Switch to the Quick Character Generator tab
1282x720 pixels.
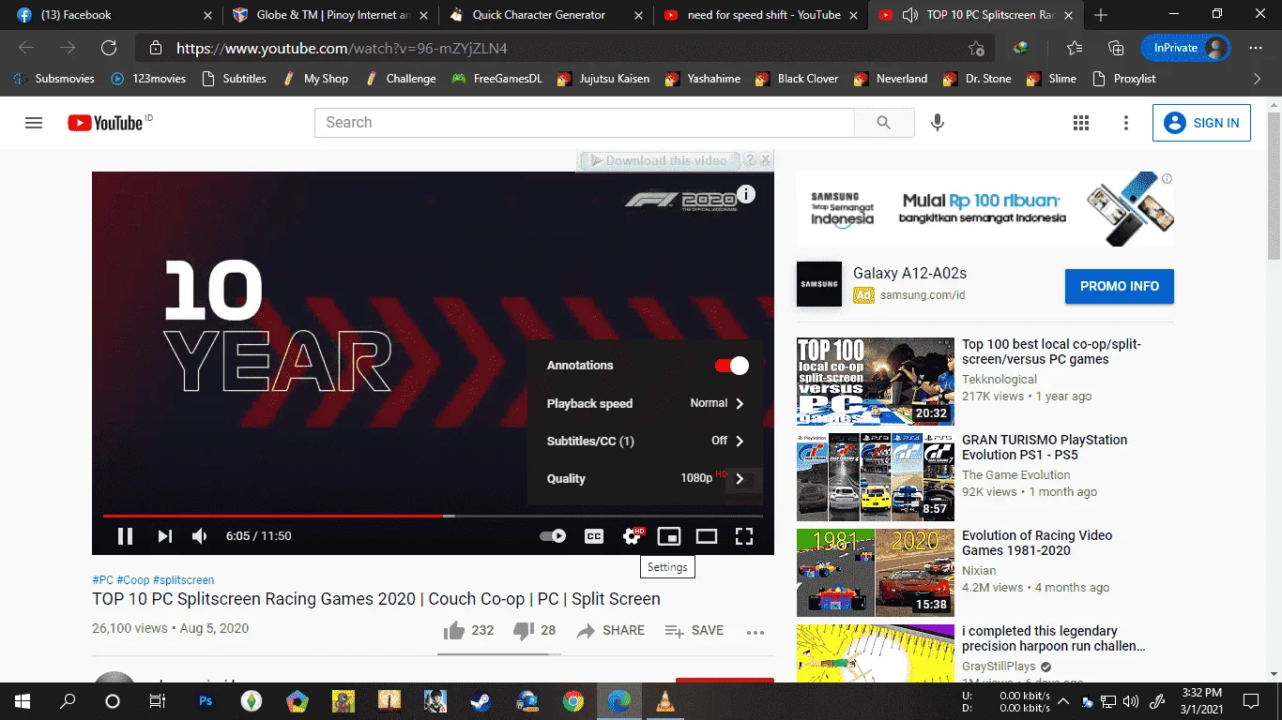(547, 15)
